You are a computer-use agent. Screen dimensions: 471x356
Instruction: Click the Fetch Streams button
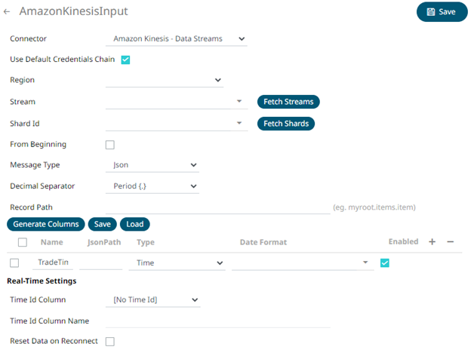pos(288,102)
